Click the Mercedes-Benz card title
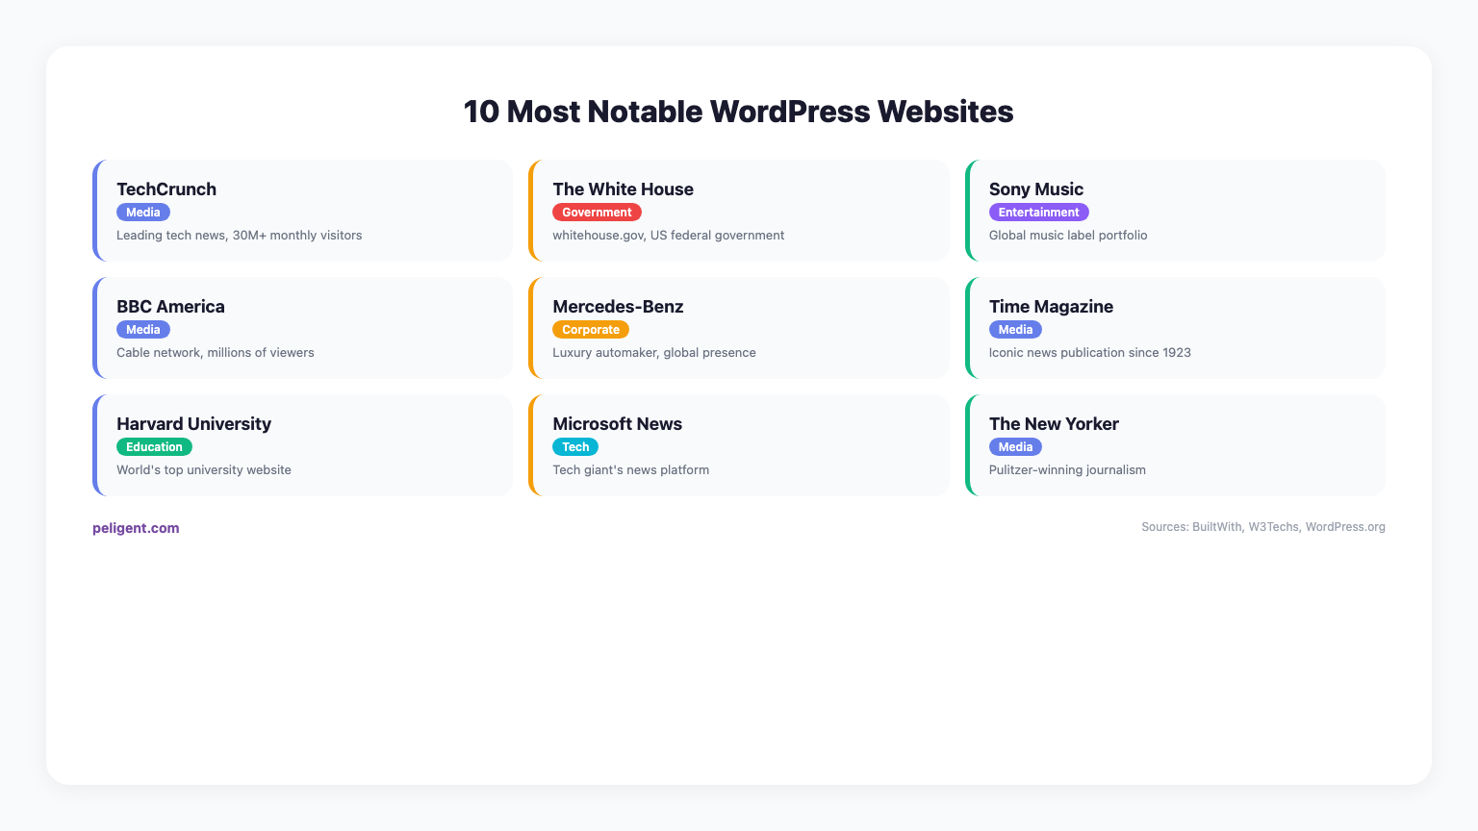The height and width of the screenshot is (831, 1478). click(x=618, y=307)
